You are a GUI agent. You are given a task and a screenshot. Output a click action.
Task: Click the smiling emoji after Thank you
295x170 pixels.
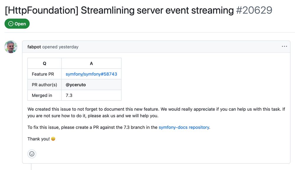pos(53,139)
